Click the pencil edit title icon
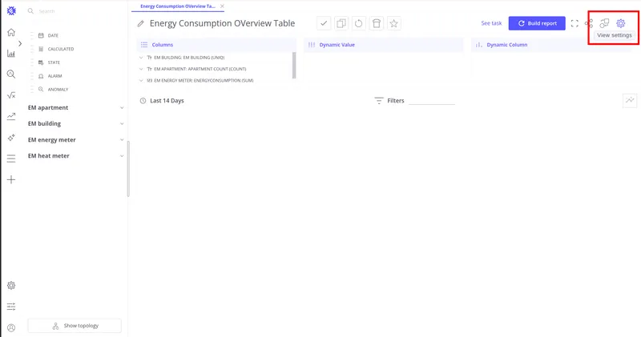641x337 pixels. 141,24
